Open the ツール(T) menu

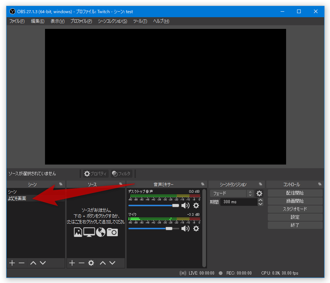point(140,21)
